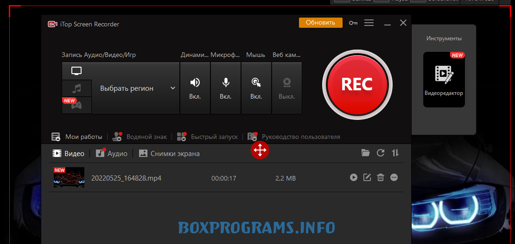Switch to the Снимки экрана tab
Screen dimensions: 515x244
click(x=169, y=153)
